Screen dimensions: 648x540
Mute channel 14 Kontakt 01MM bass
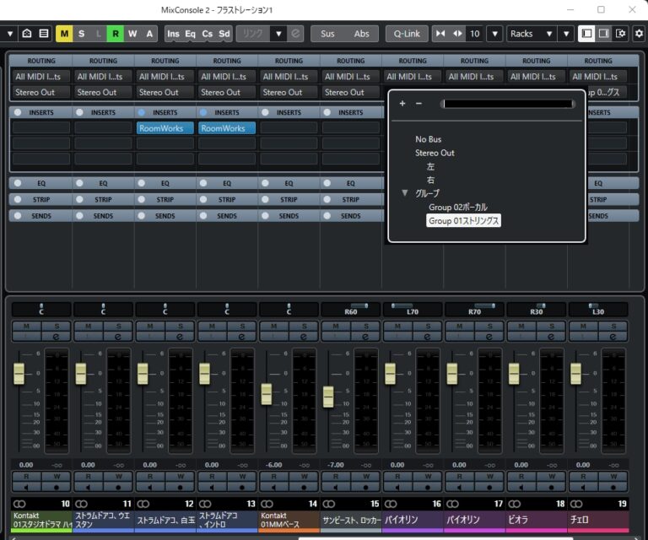(x=273, y=326)
